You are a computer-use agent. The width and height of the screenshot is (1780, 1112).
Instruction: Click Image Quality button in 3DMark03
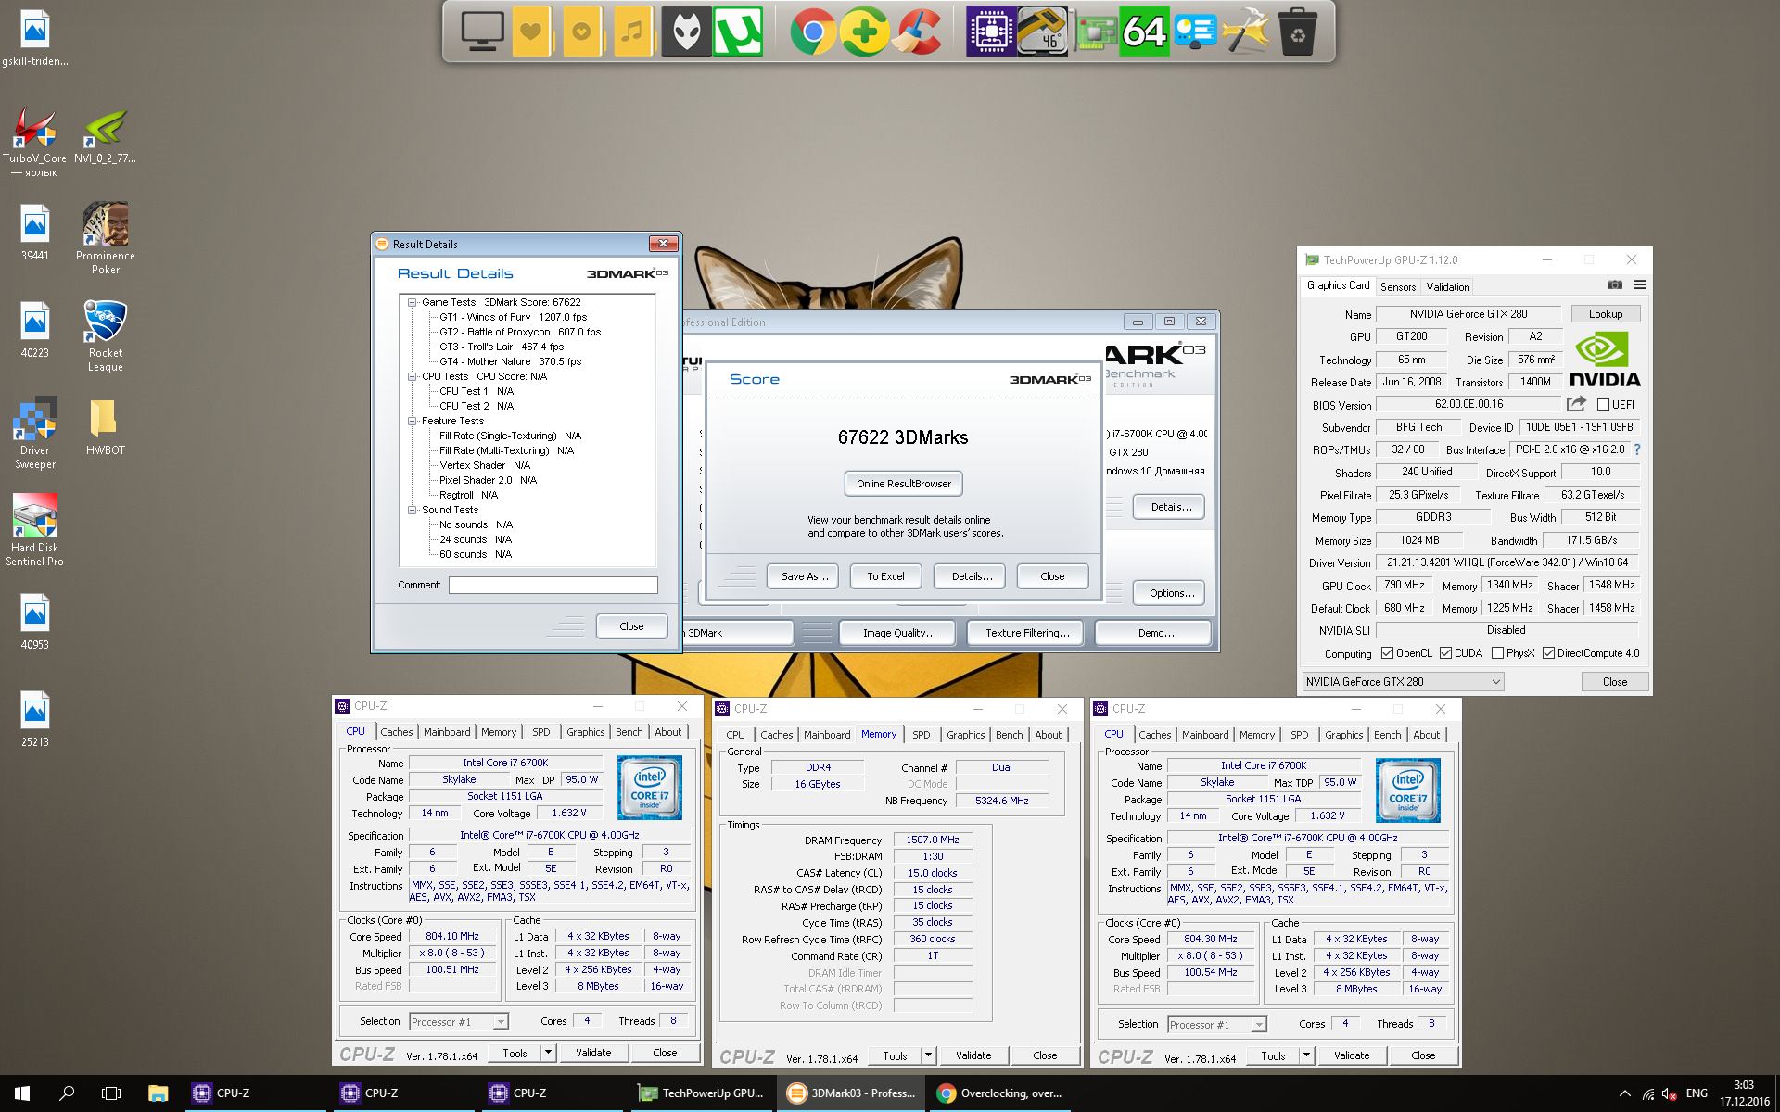[x=899, y=633]
